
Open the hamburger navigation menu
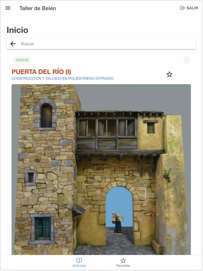8,8
